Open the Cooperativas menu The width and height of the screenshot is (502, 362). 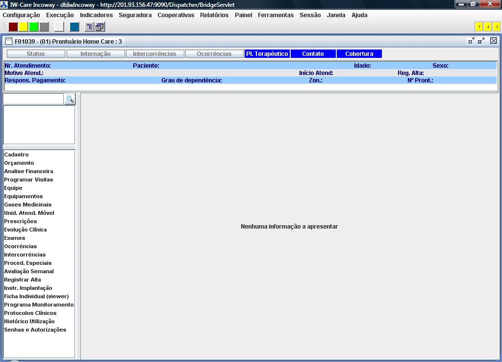pyautogui.click(x=176, y=15)
